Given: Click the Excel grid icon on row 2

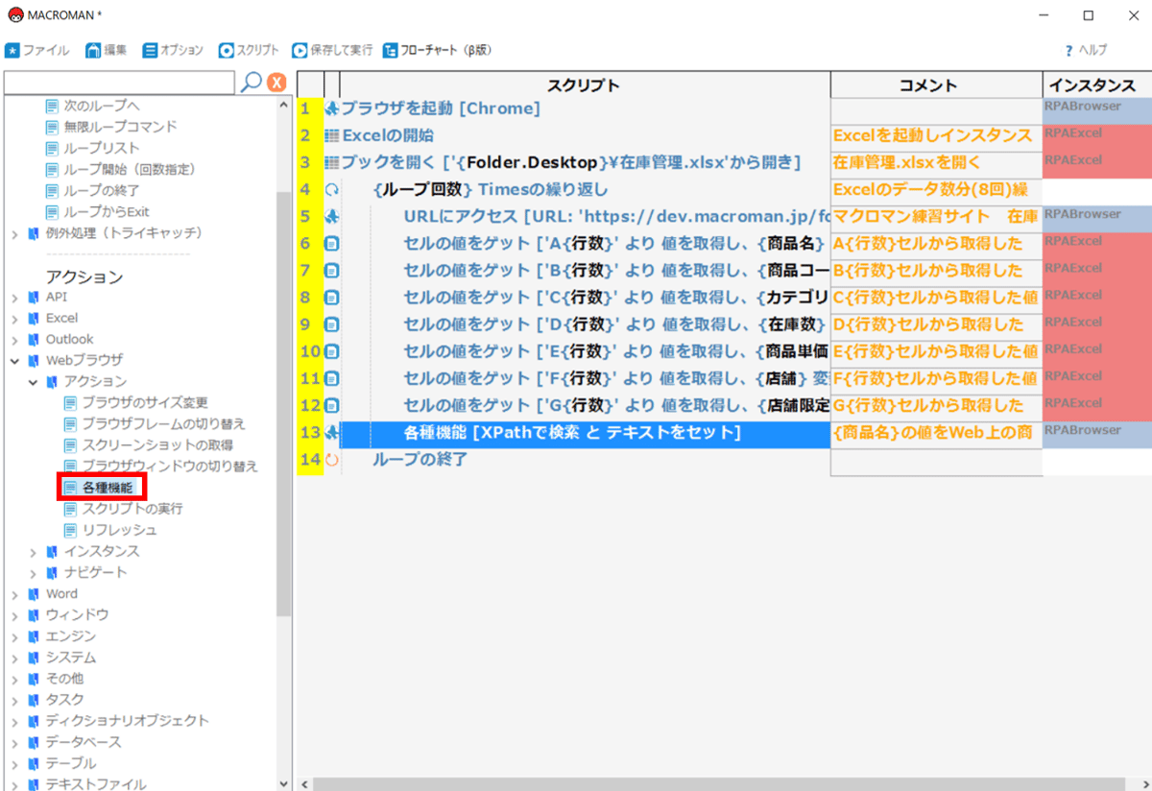Looking at the screenshot, I should coord(333,135).
